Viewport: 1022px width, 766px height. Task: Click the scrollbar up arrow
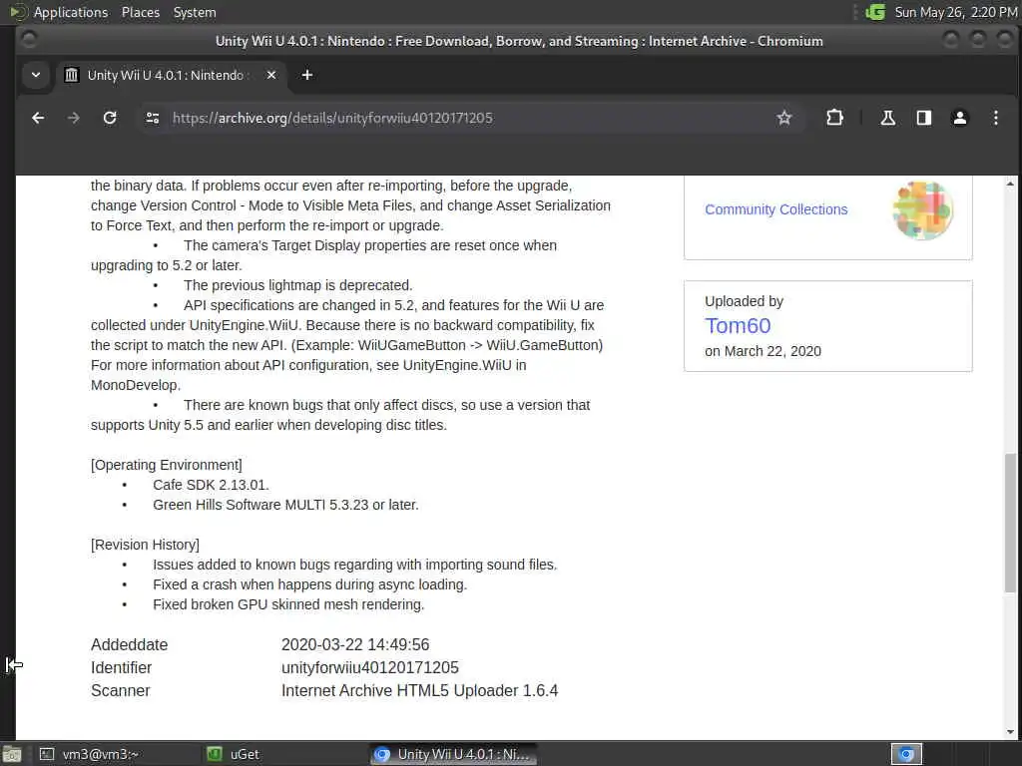coord(1010,184)
